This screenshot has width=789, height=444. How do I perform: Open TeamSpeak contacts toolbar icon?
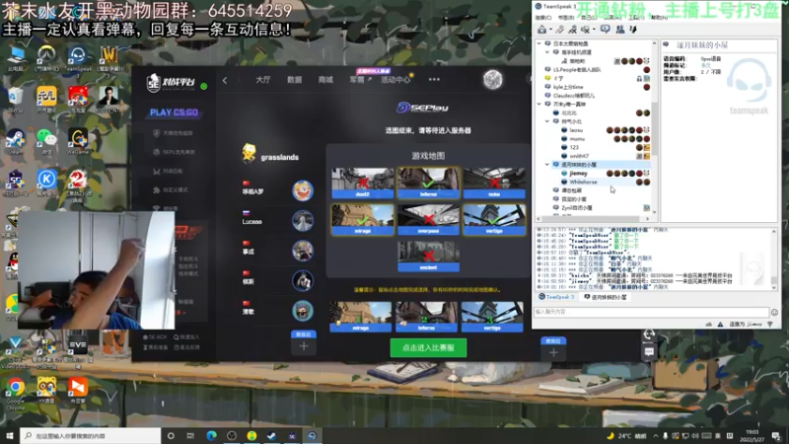(x=620, y=30)
